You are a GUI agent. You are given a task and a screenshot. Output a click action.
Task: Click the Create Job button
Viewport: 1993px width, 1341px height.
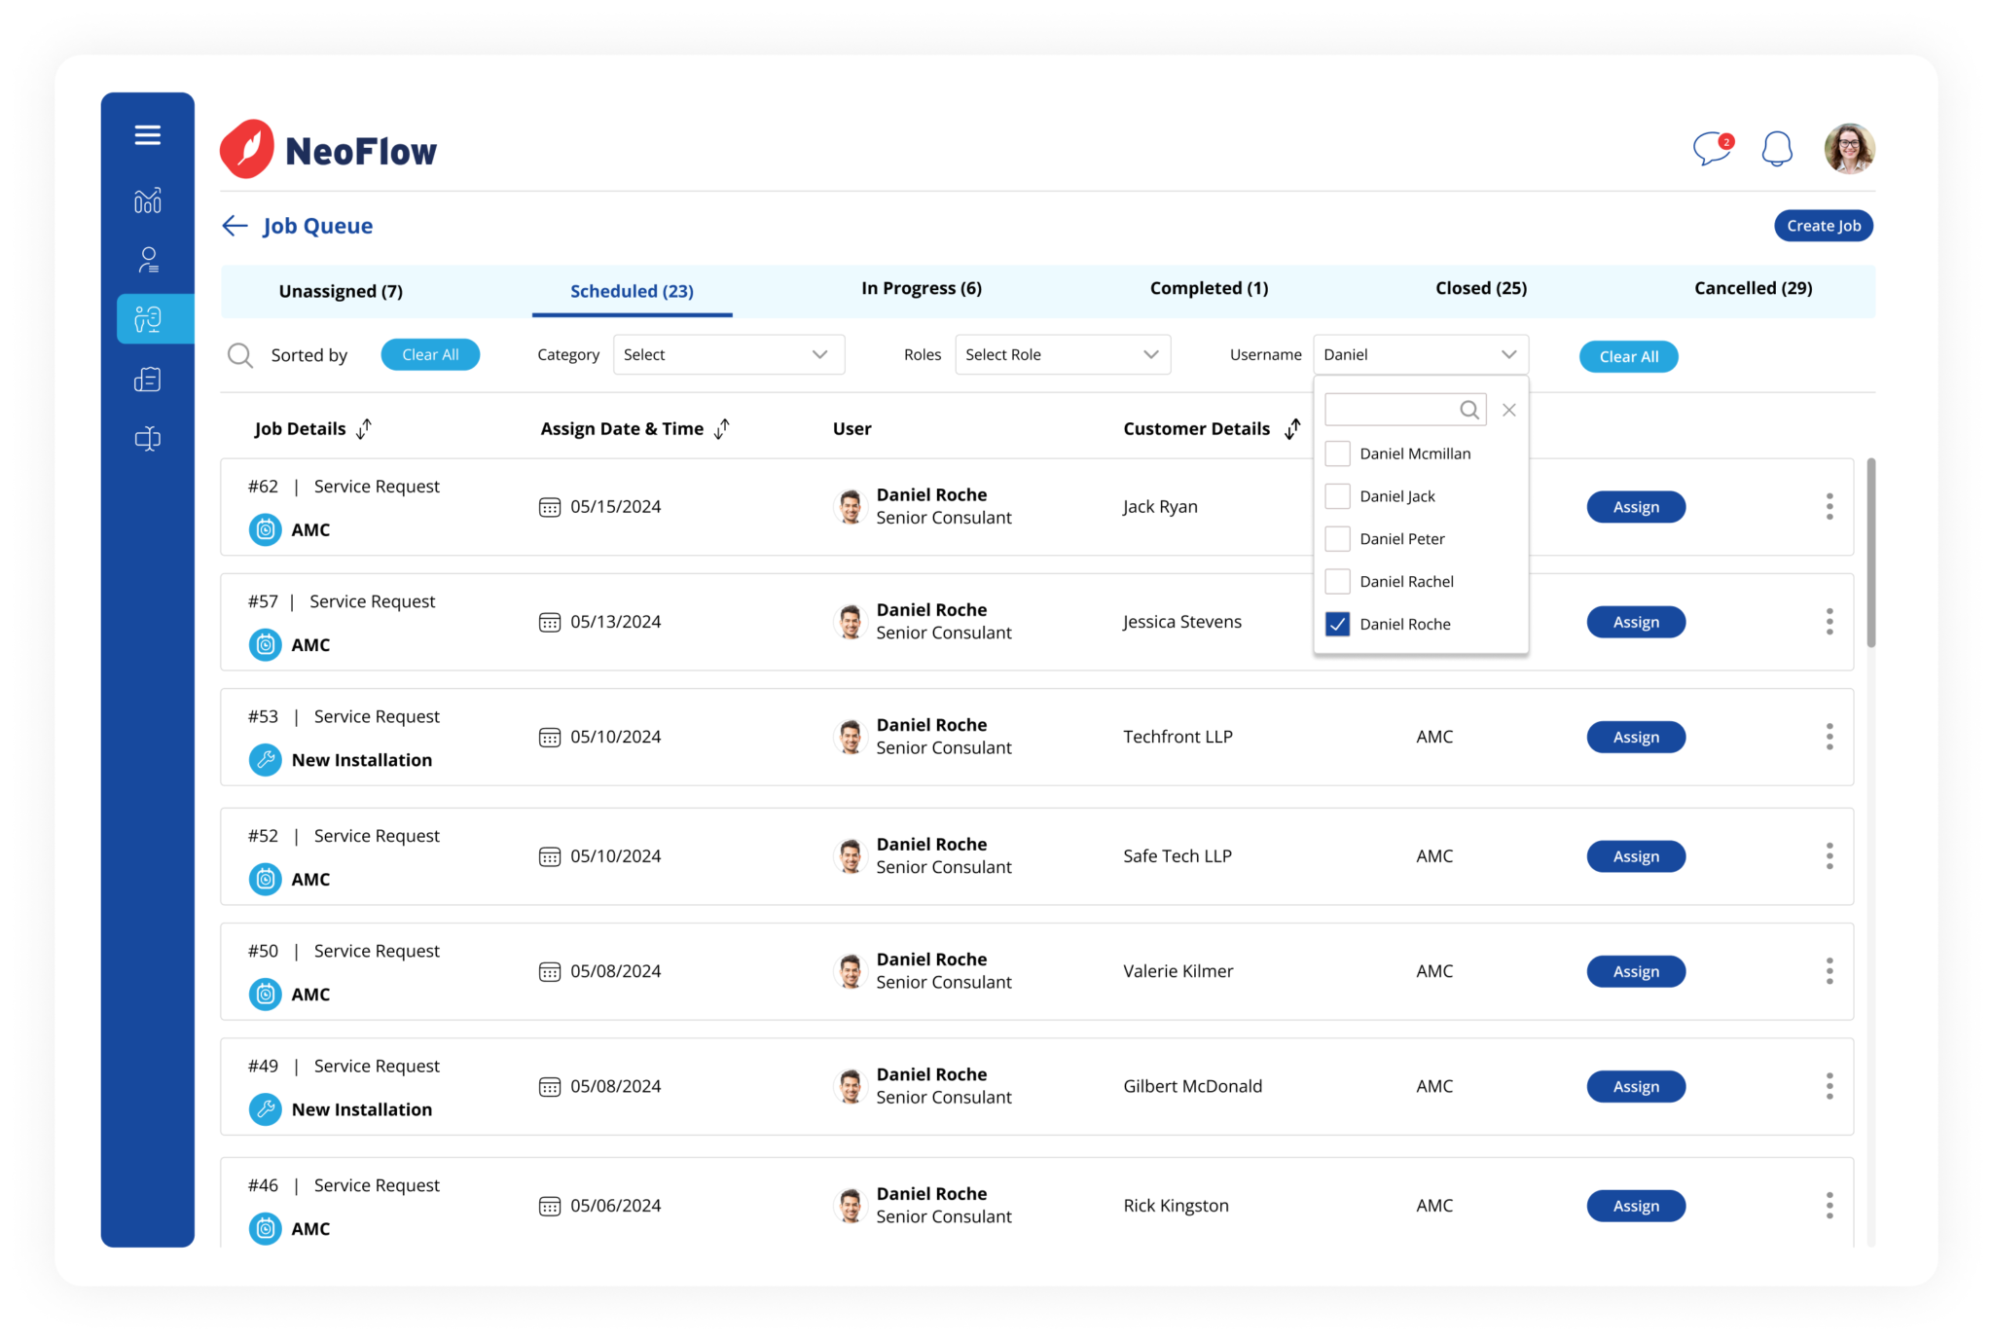pos(1823,226)
